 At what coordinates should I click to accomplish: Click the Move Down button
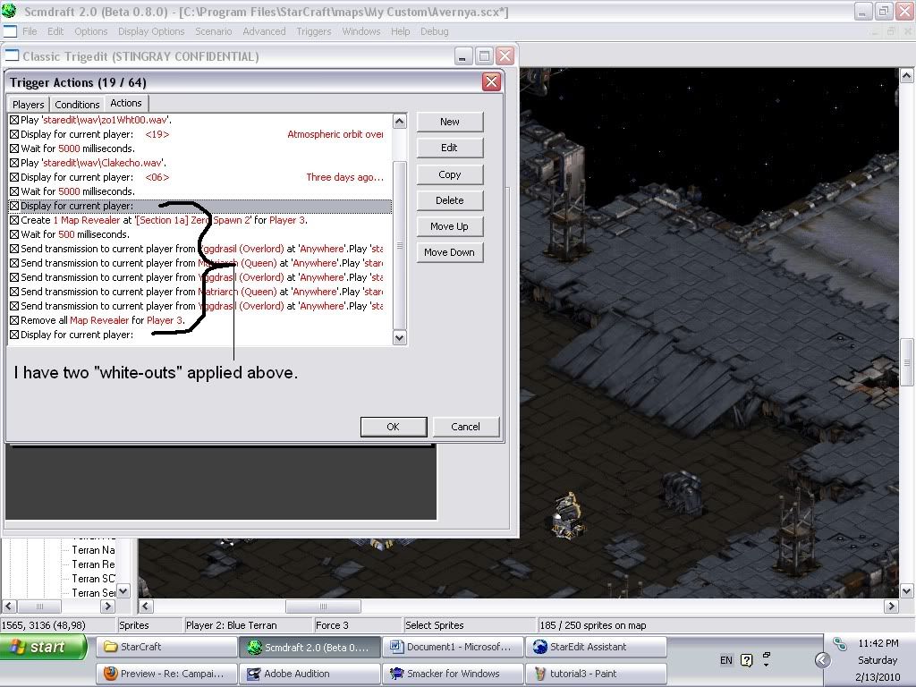[x=449, y=252]
